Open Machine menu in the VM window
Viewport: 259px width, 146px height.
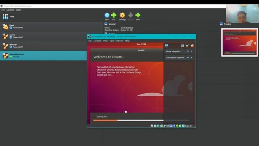(97, 41)
